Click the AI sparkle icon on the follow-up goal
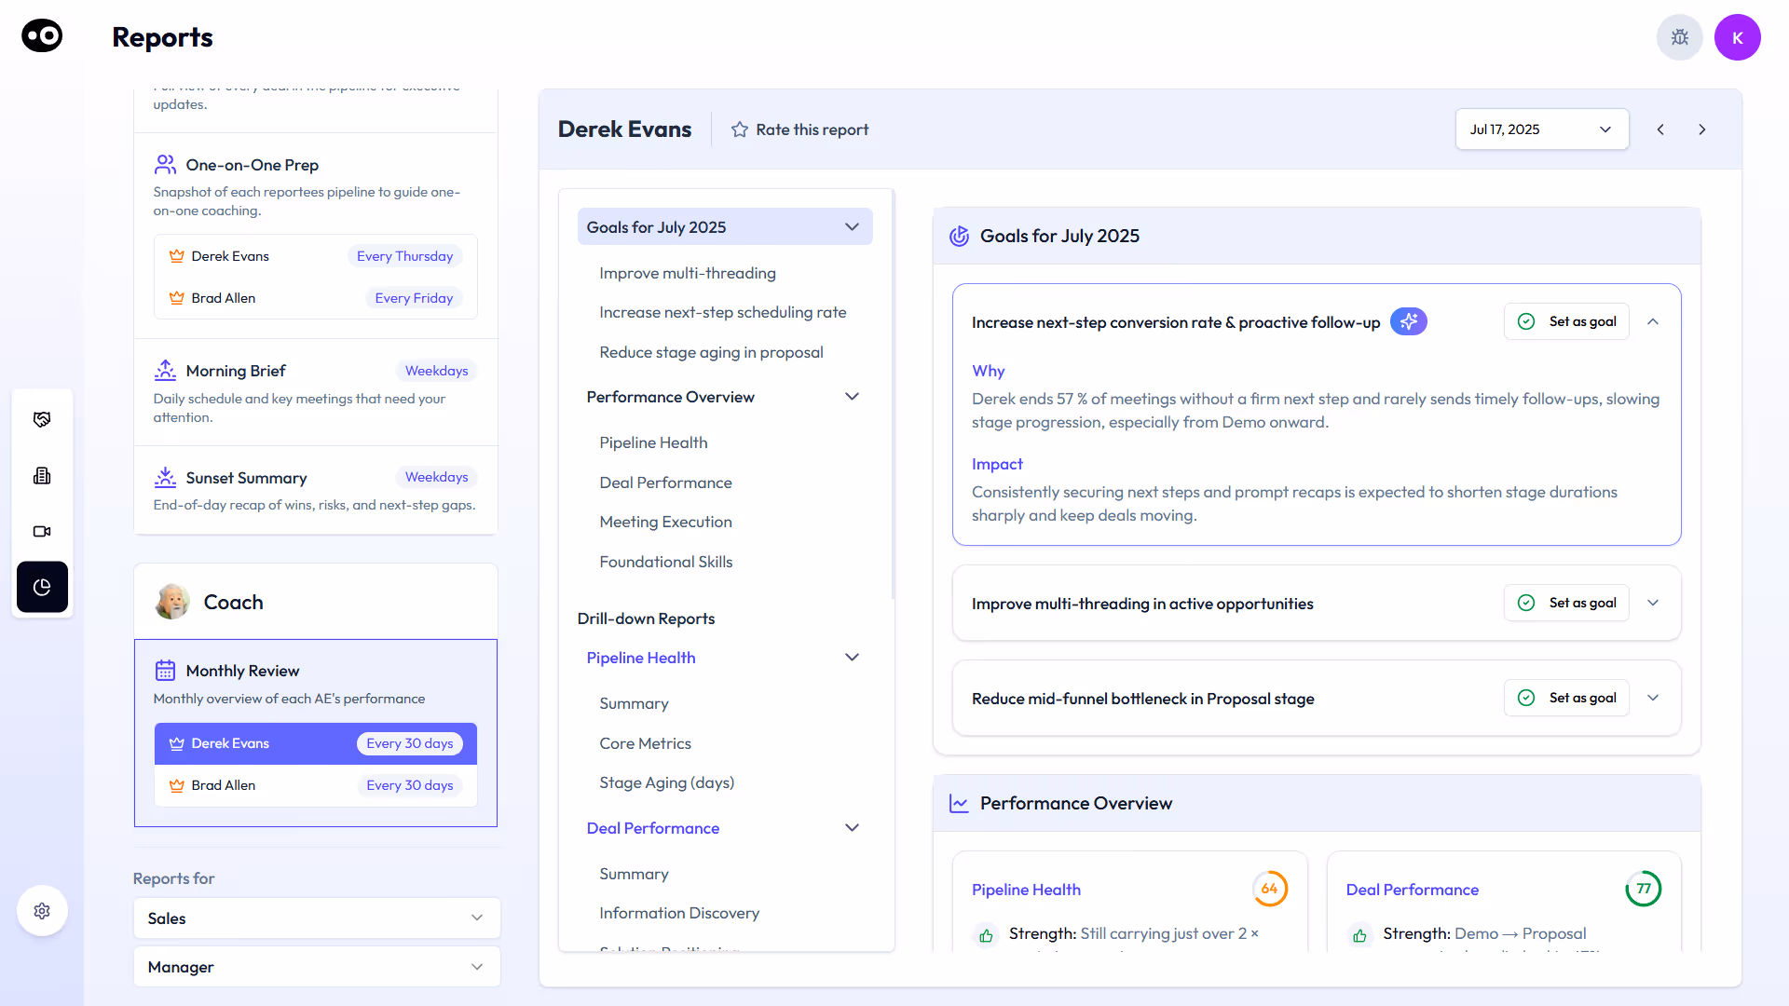This screenshot has width=1789, height=1006. [1408, 321]
